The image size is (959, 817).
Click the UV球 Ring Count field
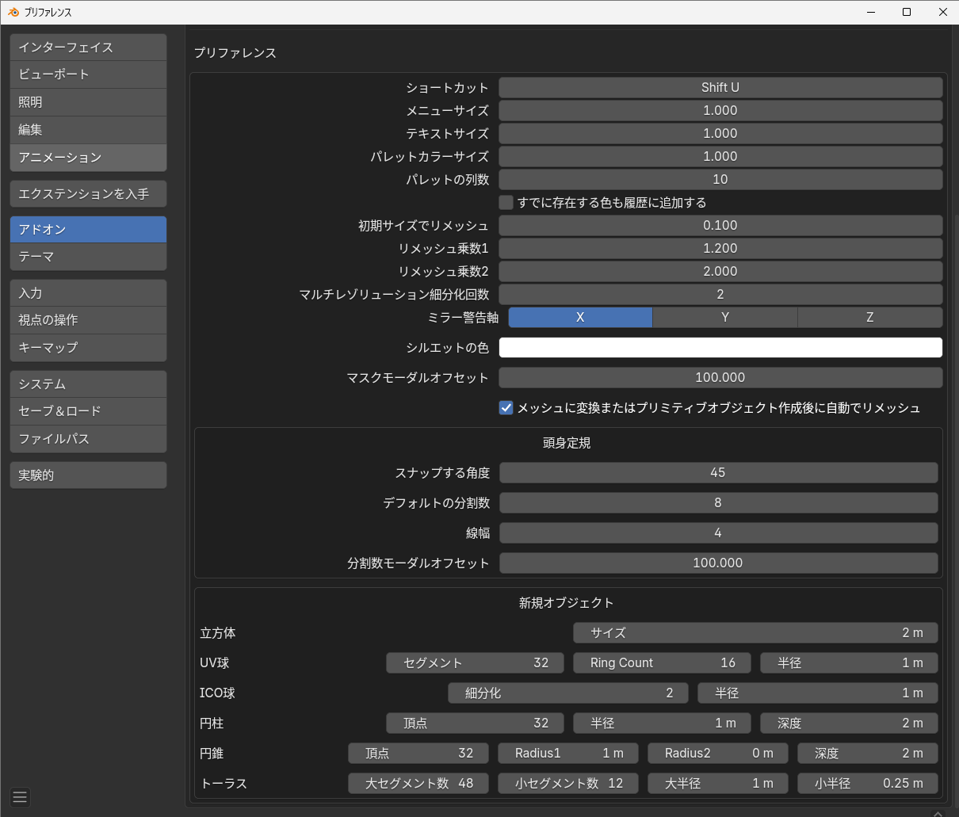click(x=662, y=663)
